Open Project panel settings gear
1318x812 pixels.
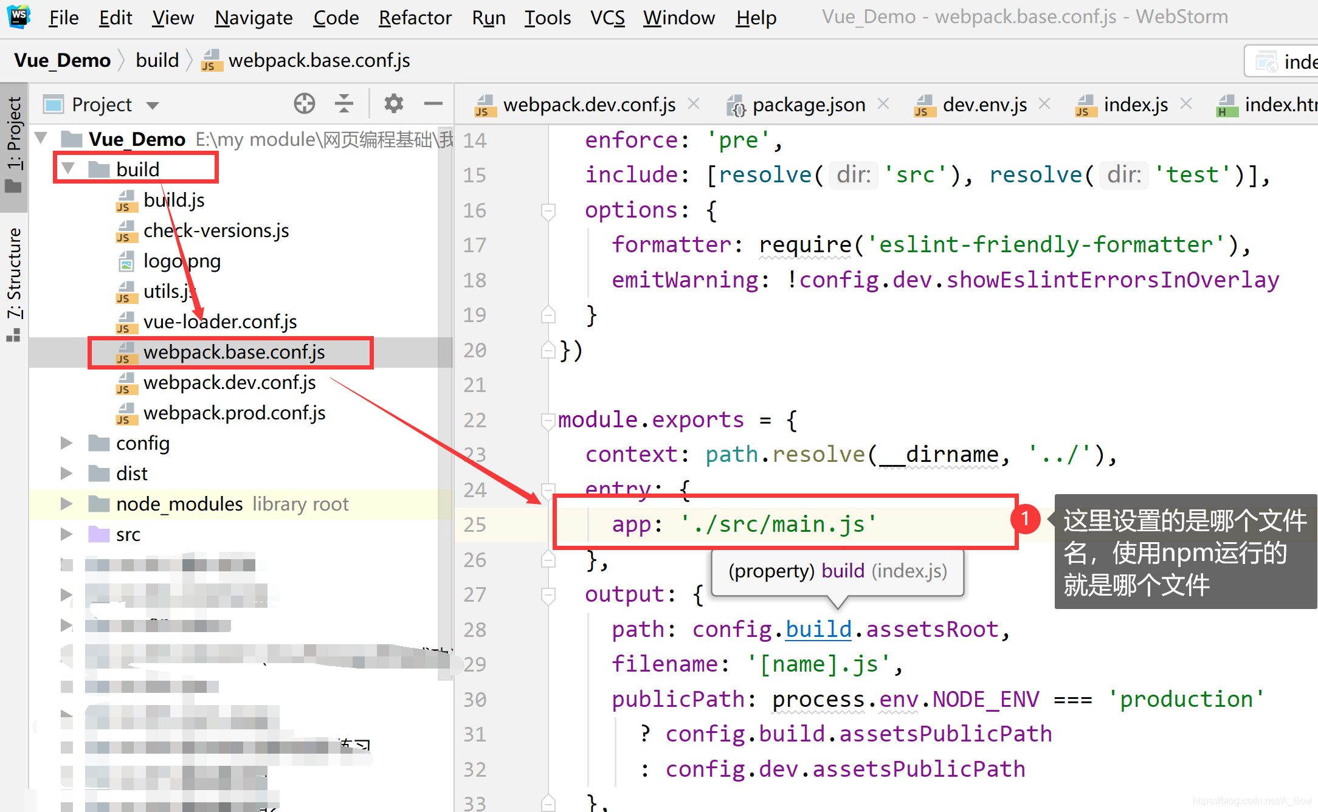pos(394,104)
